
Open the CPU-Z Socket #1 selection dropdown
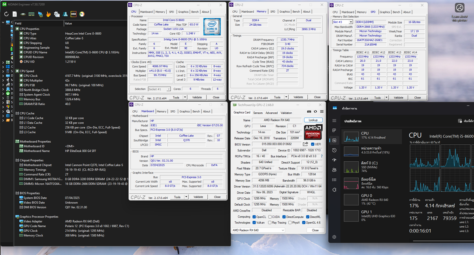click(160, 89)
